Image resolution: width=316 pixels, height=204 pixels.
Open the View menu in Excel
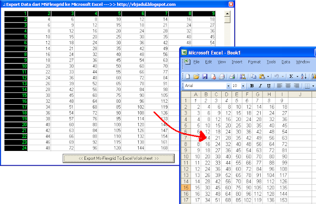(x=222, y=62)
